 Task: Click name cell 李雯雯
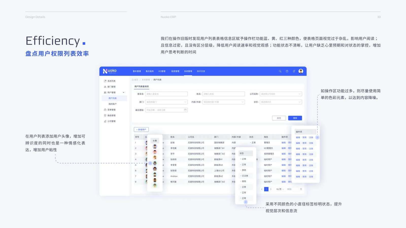coord(174,165)
